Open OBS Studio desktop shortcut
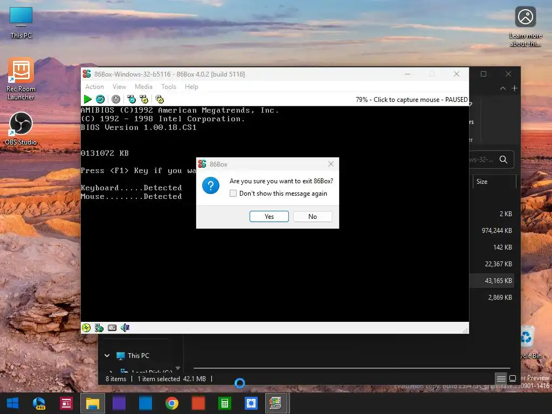Viewport: 552px width, 414px height. 21,128
